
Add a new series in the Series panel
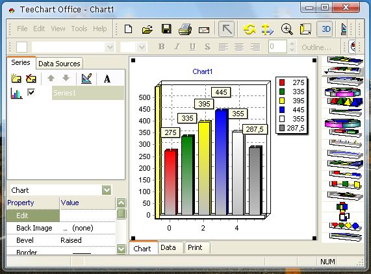click(16, 79)
